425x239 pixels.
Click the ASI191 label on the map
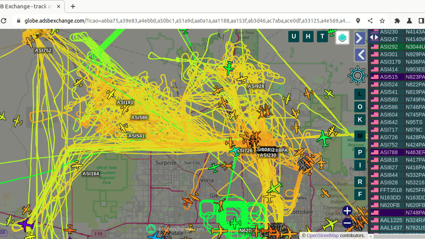[125, 103]
